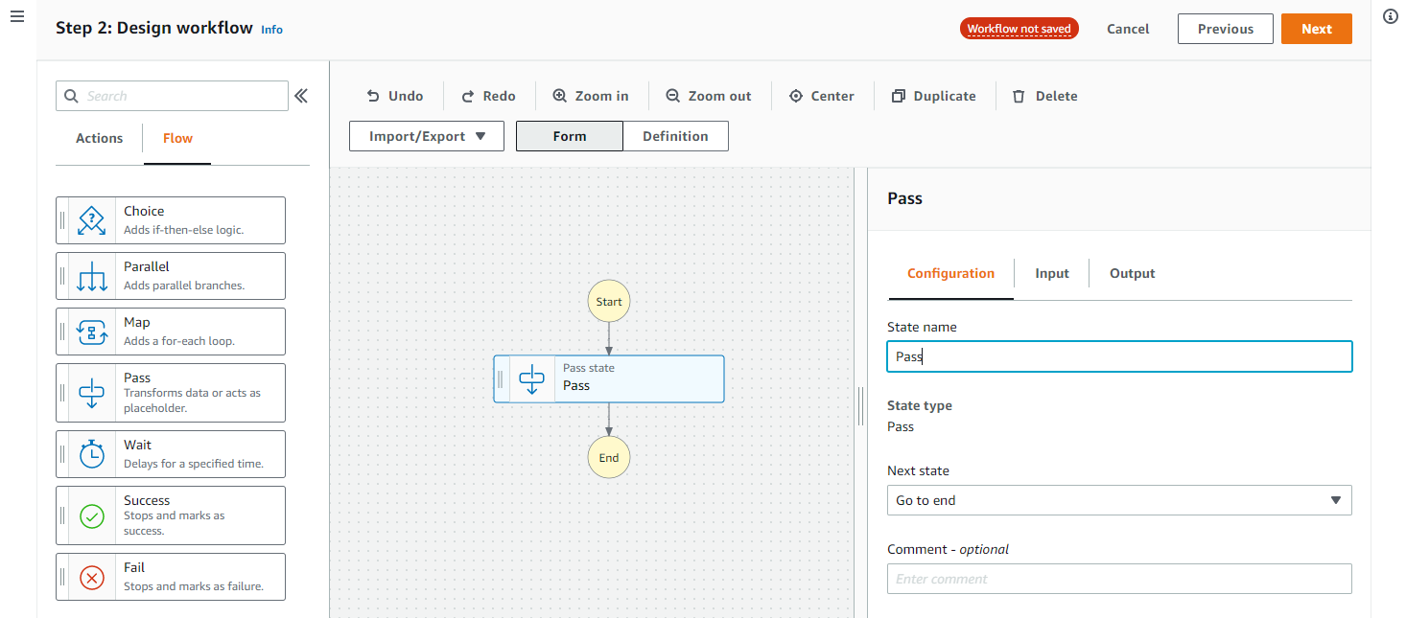Click the State name input field
The image size is (1406, 618).
[x=1119, y=356]
